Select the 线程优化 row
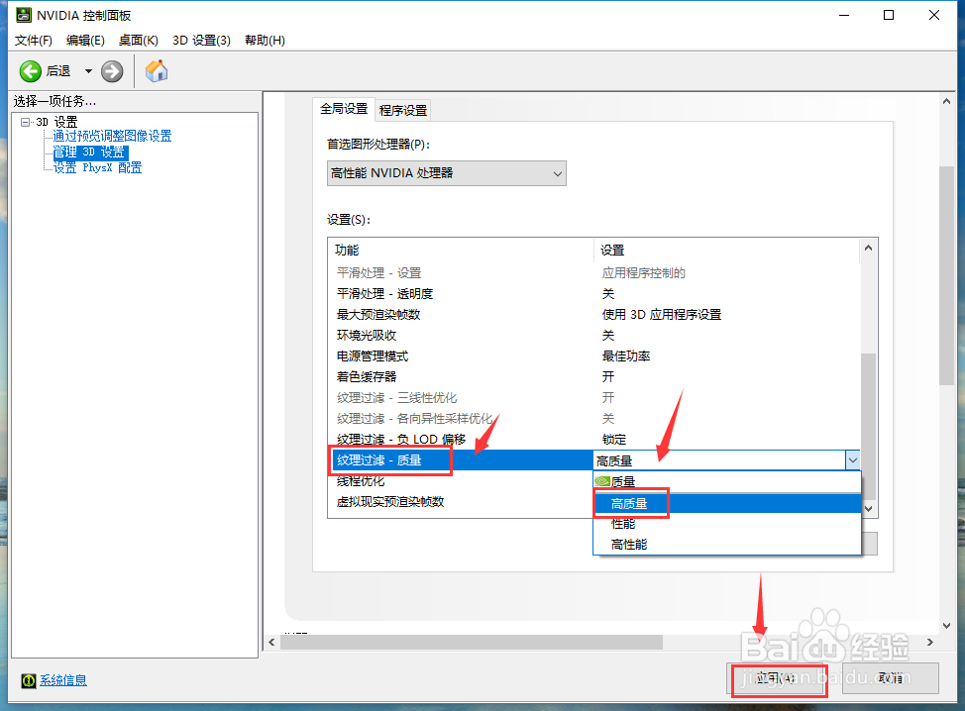965x711 pixels. coord(461,481)
